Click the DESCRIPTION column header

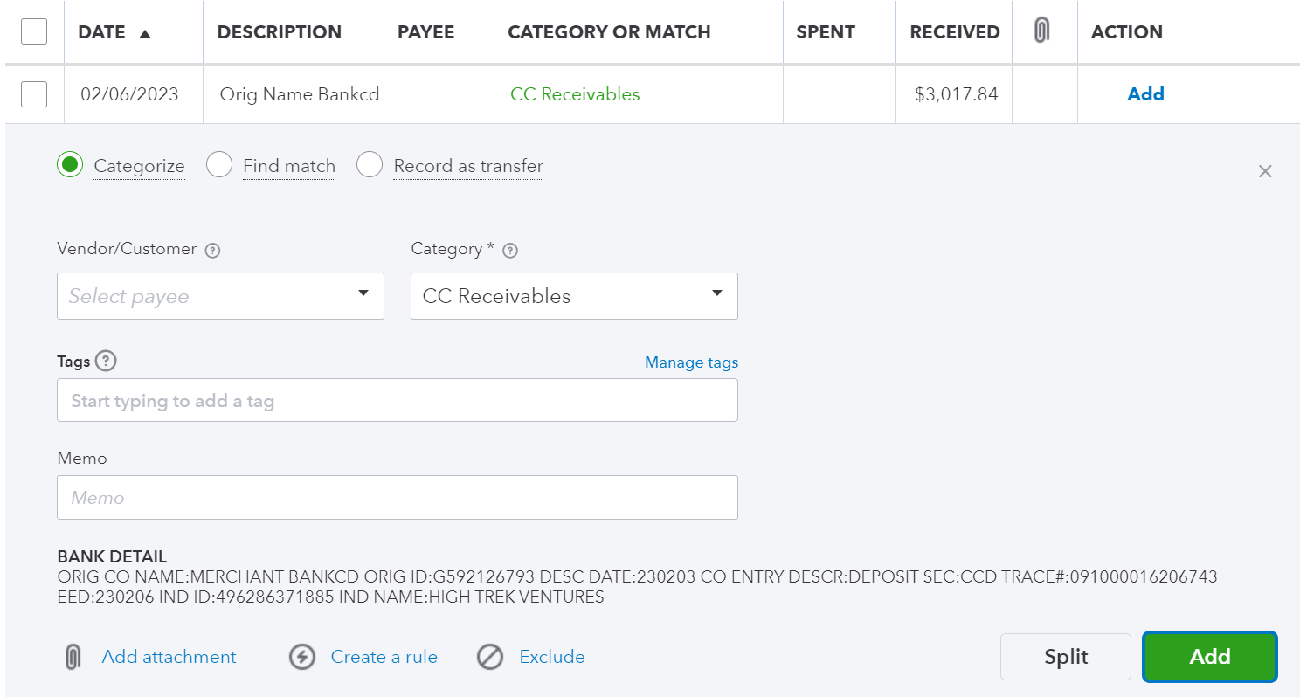point(280,32)
